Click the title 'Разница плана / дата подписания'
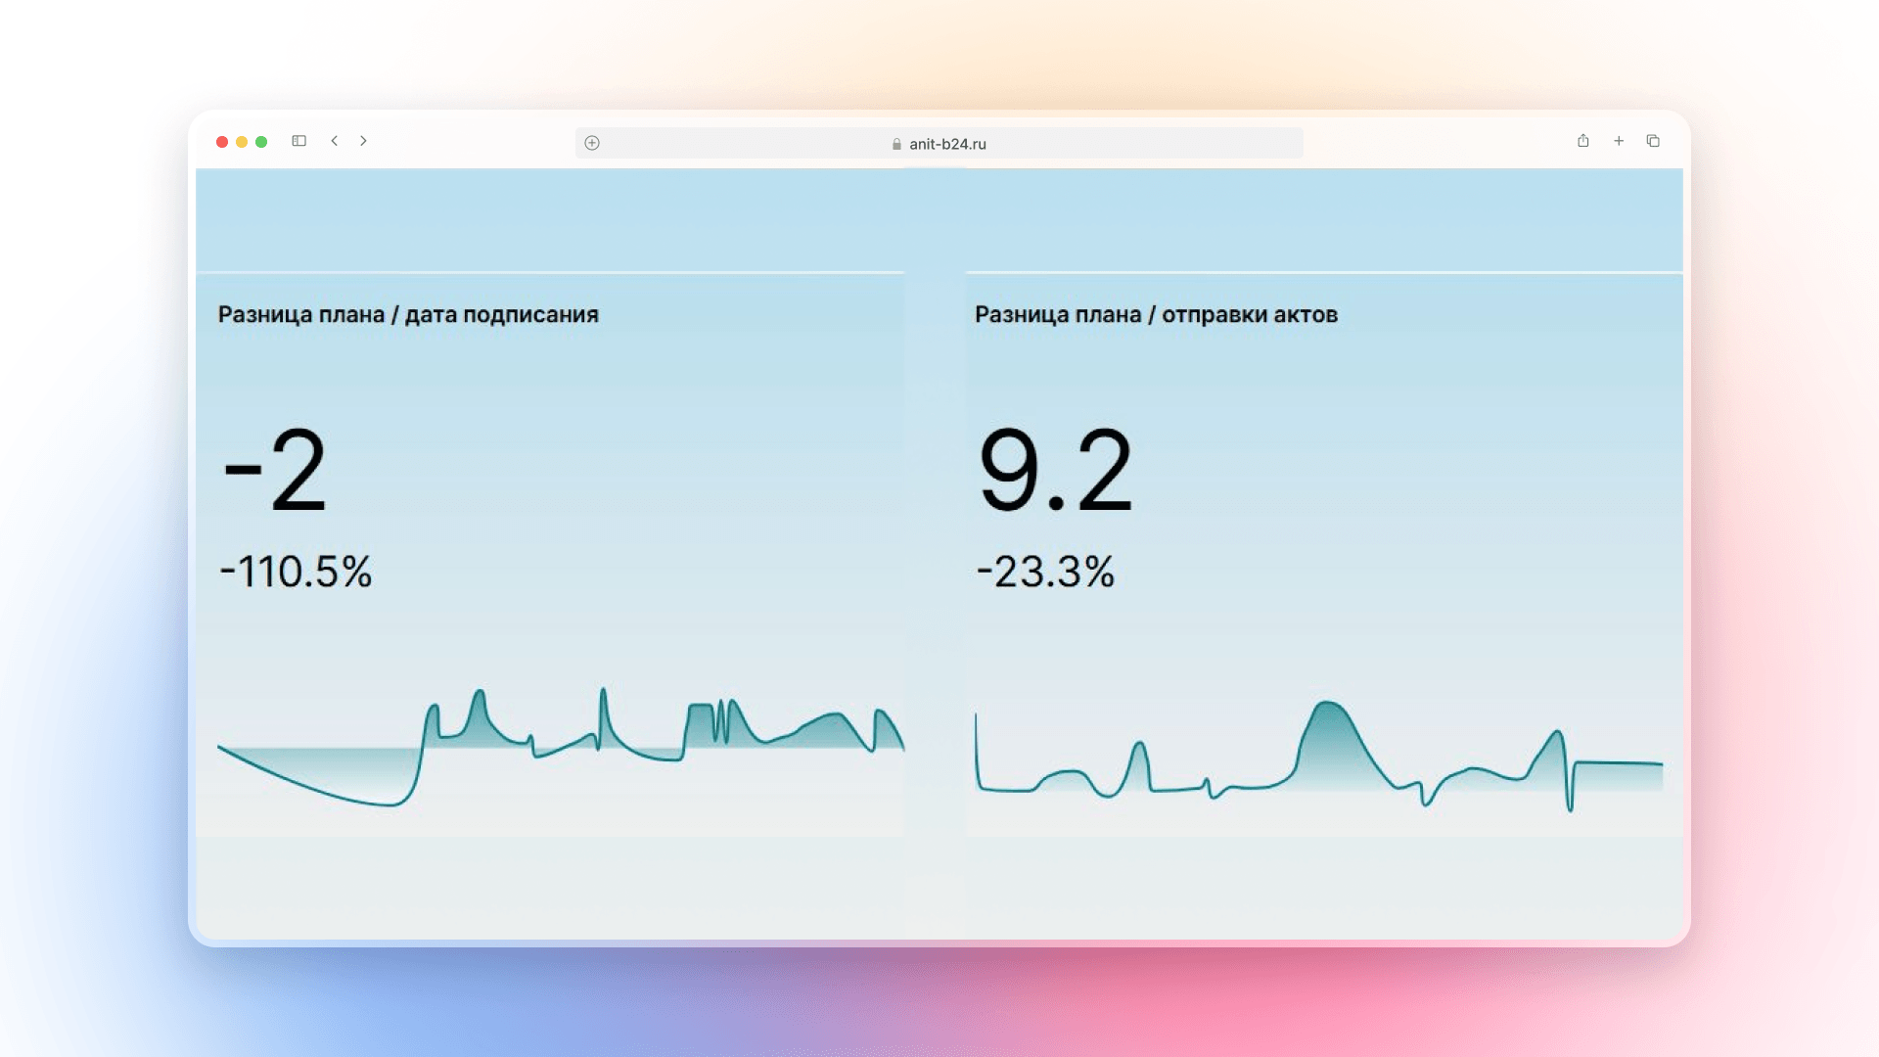This screenshot has height=1057, width=1879. [x=408, y=315]
